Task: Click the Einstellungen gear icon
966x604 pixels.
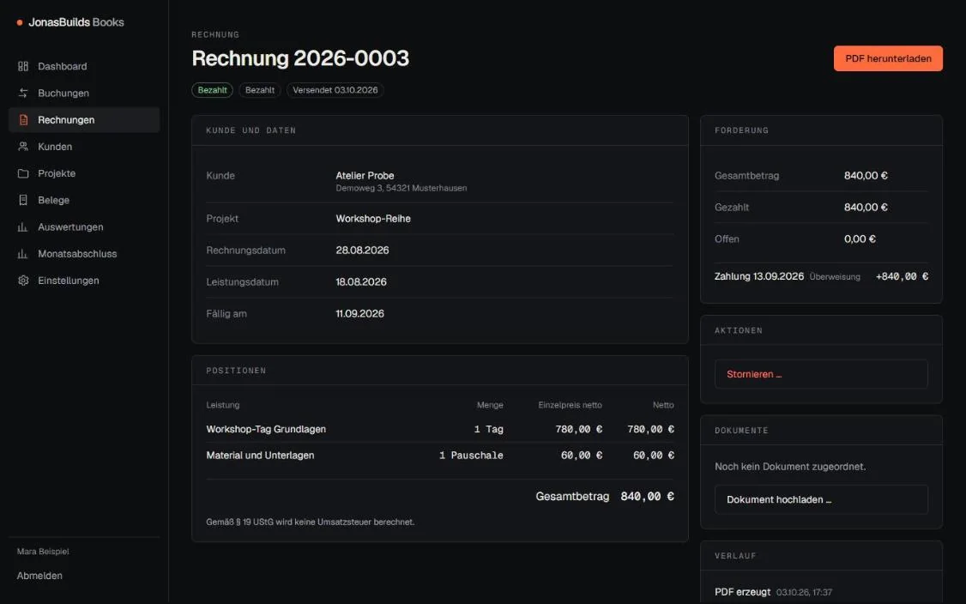Action: click(23, 281)
